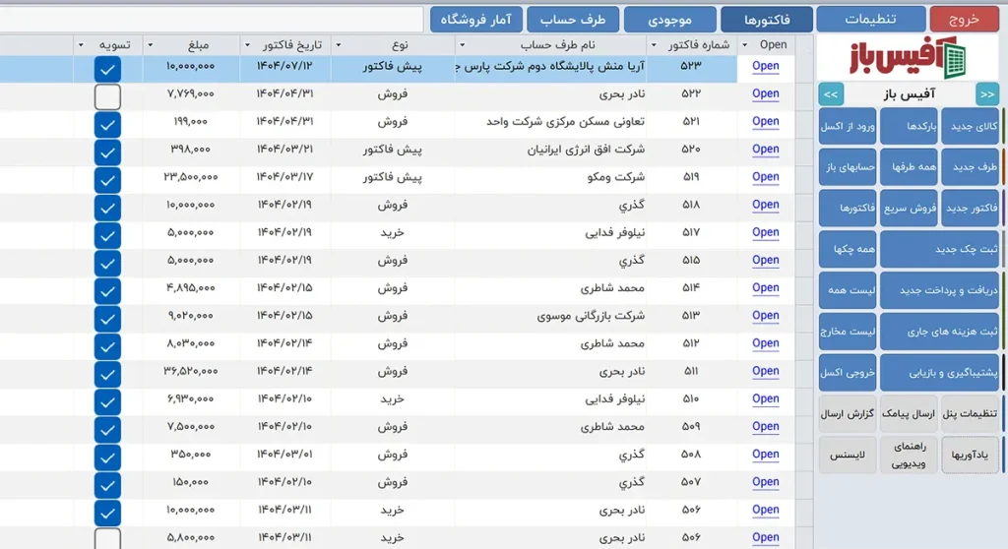Click the Open link for invoice ۵۱۲
This screenshot has height=549, width=1008.
766,343
